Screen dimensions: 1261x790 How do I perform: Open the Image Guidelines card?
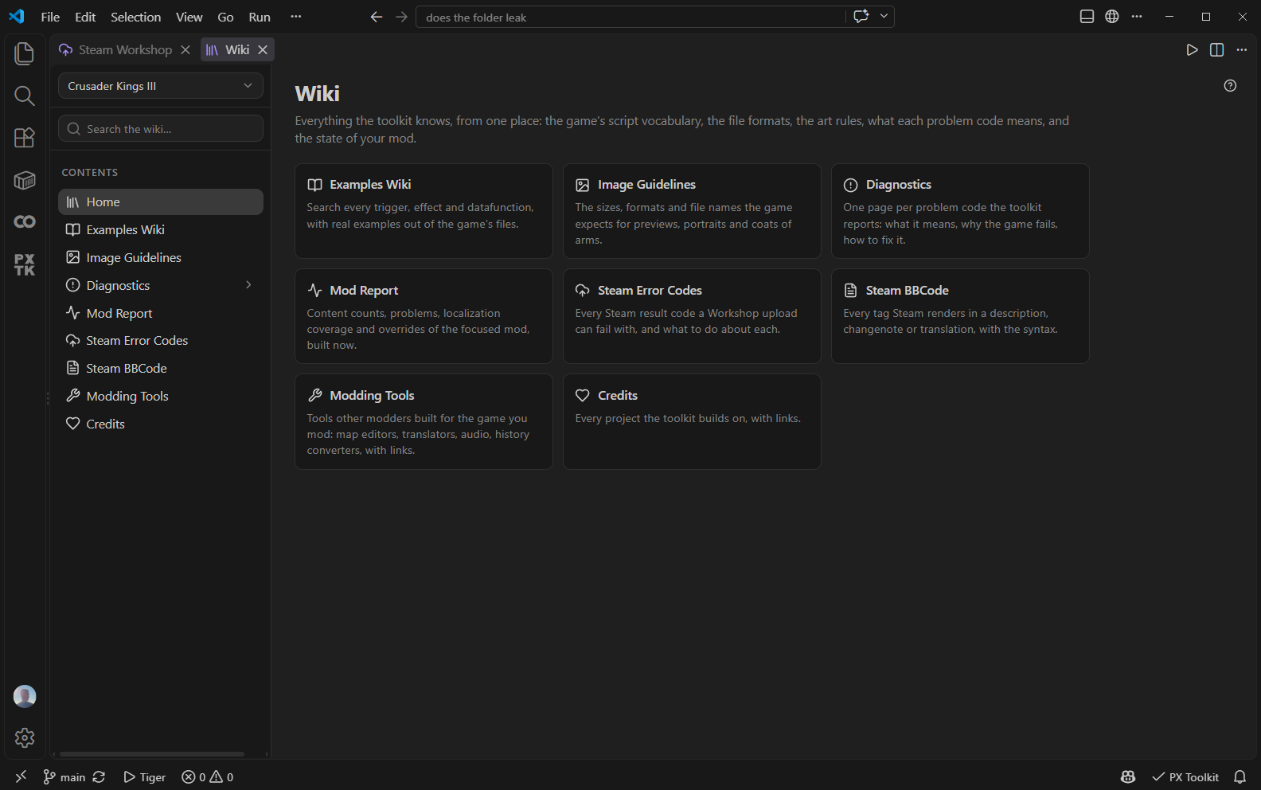point(692,211)
